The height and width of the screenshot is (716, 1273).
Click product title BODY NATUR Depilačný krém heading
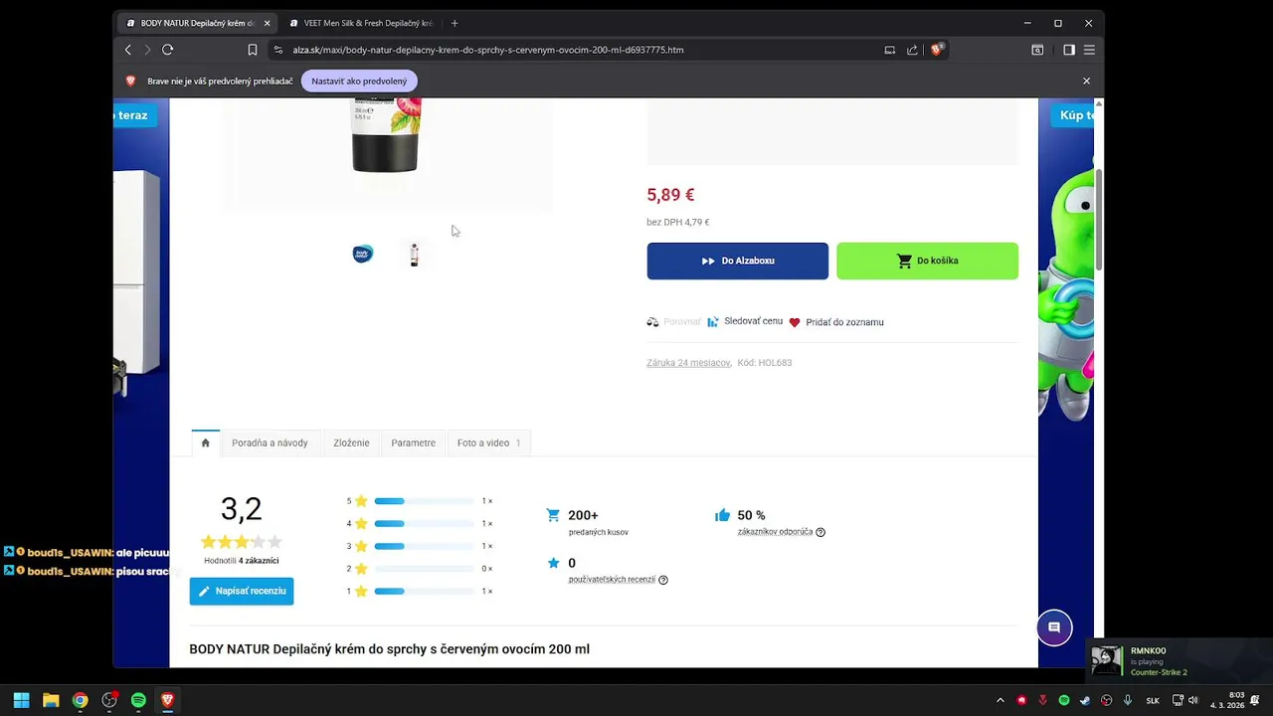[389, 648]
